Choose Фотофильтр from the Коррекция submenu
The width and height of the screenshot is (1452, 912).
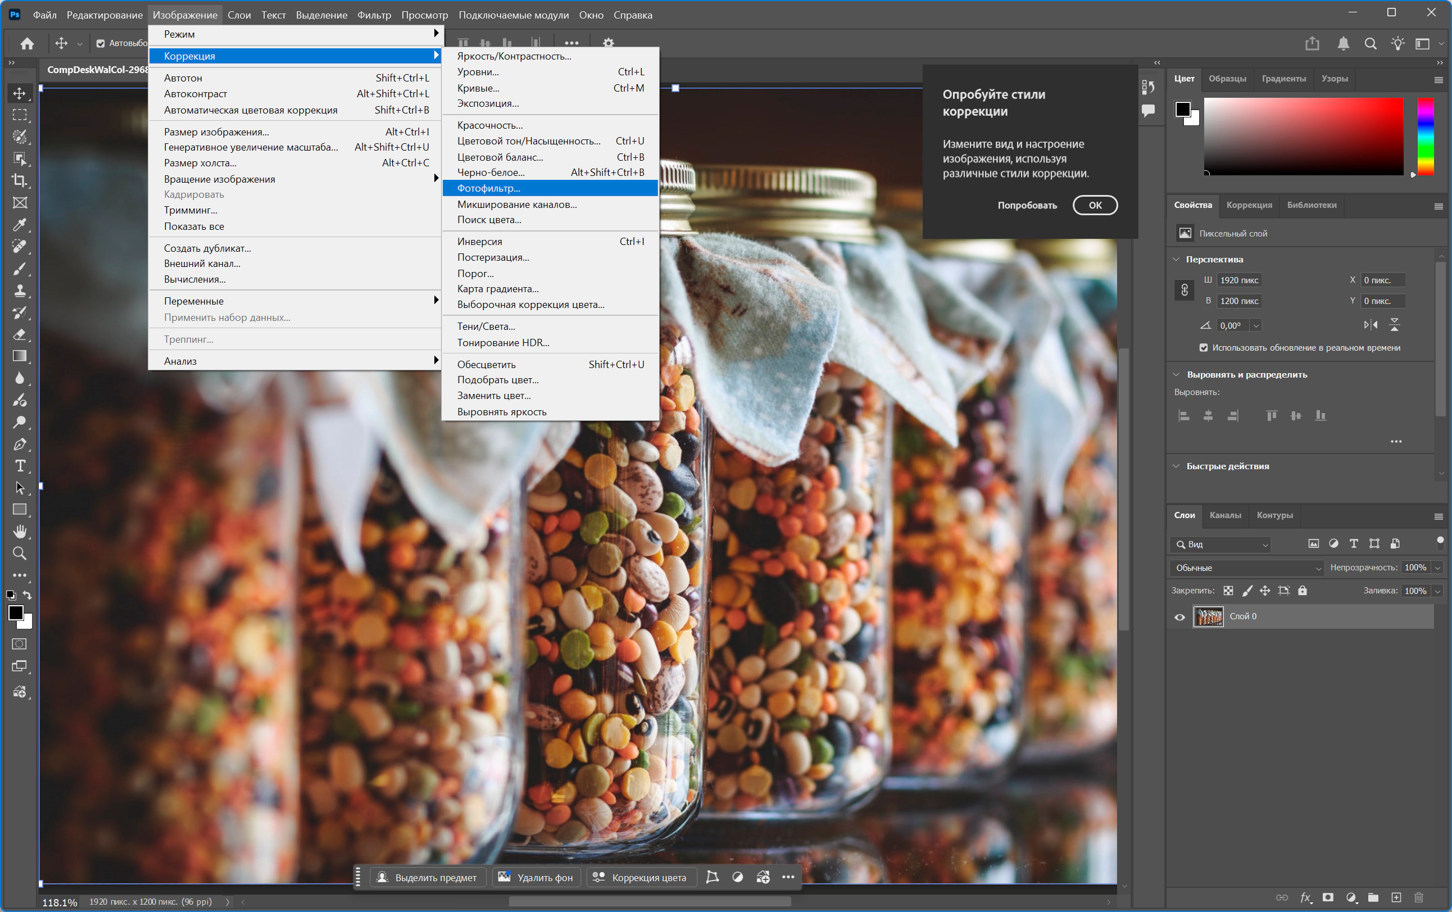(488, 188)
